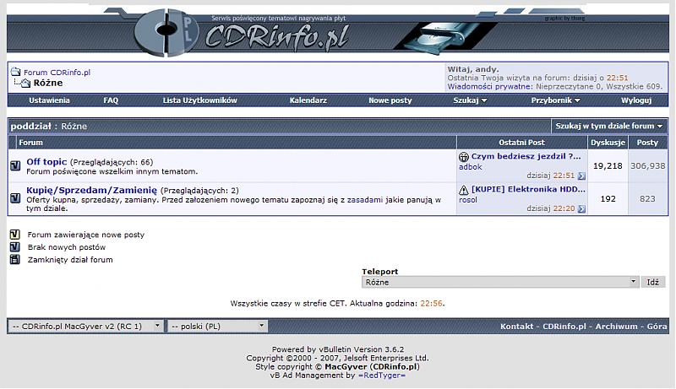This screenshot has height=389, width=676.
Task: Open the FAQ page
Action: [111, 100]
